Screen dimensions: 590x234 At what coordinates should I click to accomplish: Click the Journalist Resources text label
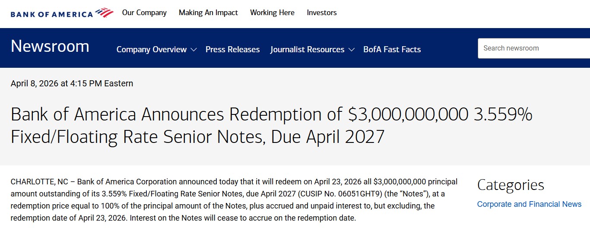307,50
